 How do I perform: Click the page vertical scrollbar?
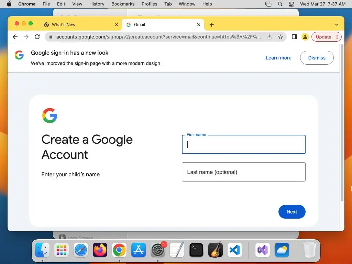(x=342, y=123)
